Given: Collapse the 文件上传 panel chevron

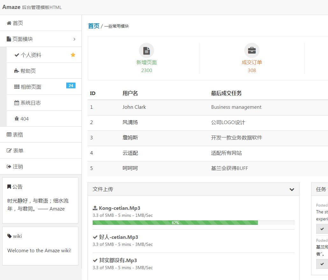Looking at the screenshot, I should pyautogui.click(x=292, y=189).
